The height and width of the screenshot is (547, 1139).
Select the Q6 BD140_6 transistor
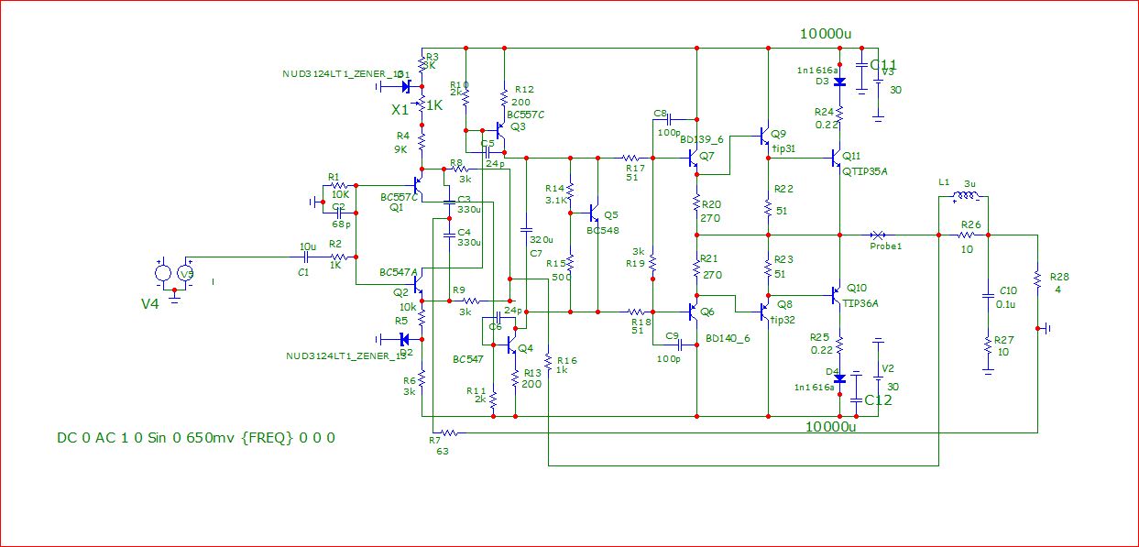(693, 312)
